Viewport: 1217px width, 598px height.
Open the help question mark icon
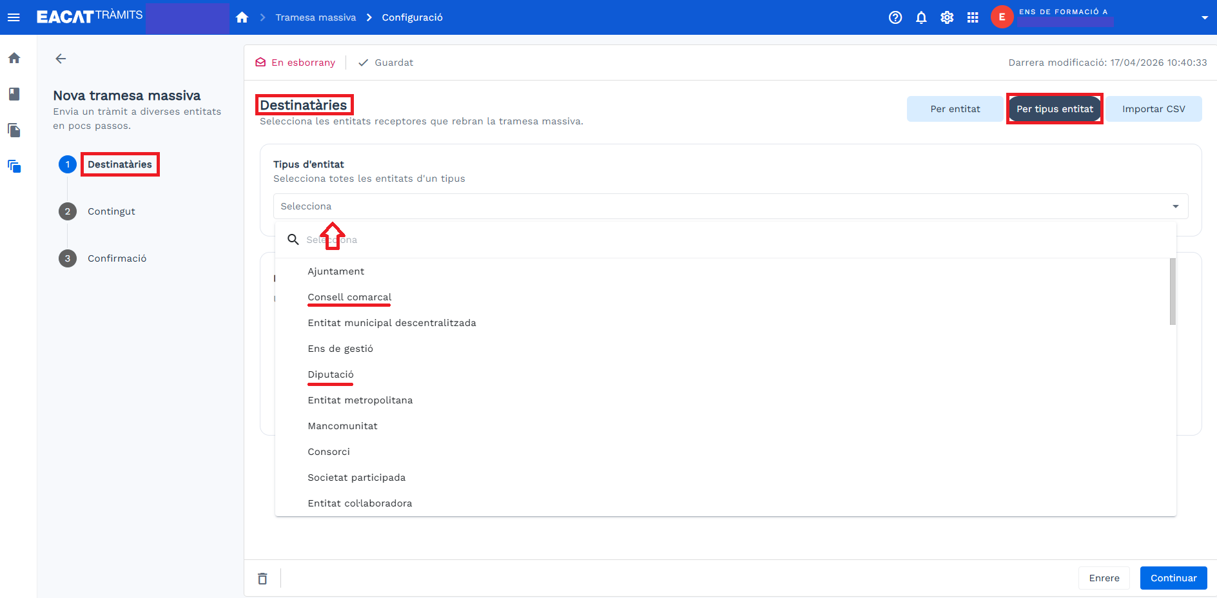pyautogui.click(x=895, y=17)
